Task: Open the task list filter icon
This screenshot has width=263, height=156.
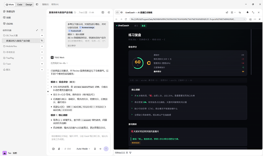Action: tap(42, 30)
